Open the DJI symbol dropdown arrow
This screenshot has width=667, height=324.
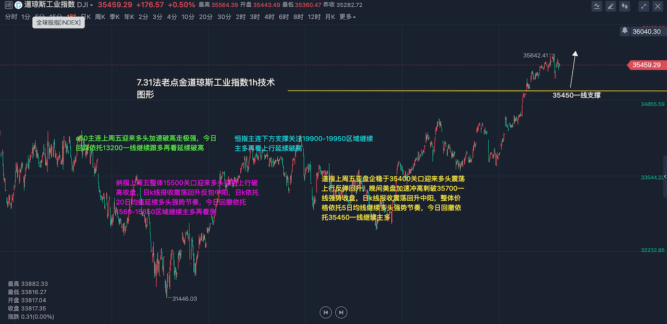tap(92, 5)
